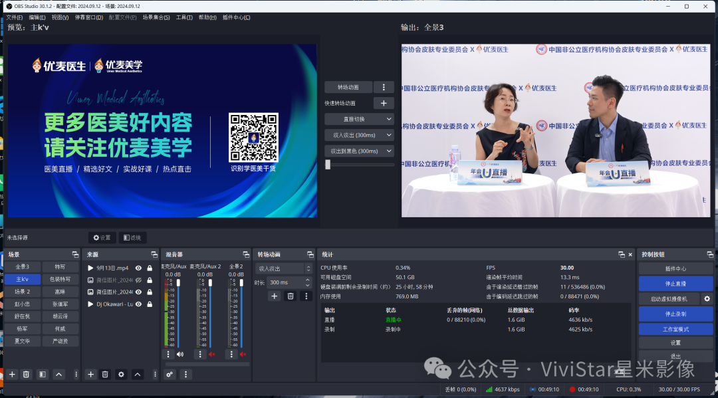718x398 pixels.
Task: Open 滤镜 filters for the selected source
Action: tap(132, 237)
